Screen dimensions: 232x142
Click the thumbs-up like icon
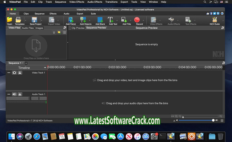pyautogui.click(x=208, y=14)
